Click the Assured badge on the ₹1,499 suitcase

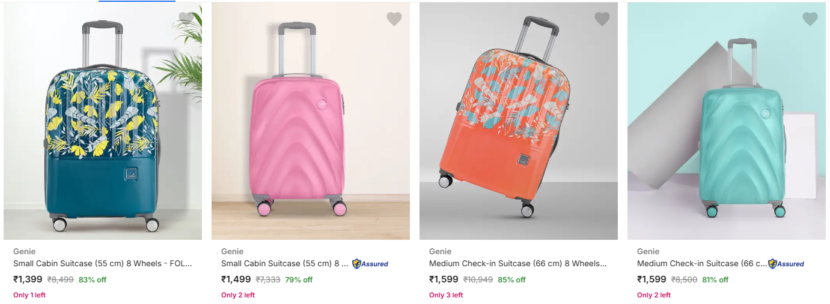pyautogui.click(x=370, y=264)
